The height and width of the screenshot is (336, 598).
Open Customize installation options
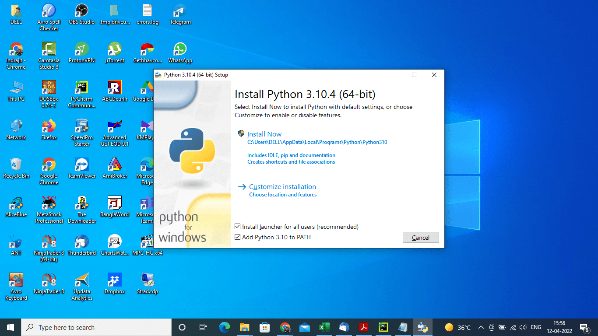(282, 186)
